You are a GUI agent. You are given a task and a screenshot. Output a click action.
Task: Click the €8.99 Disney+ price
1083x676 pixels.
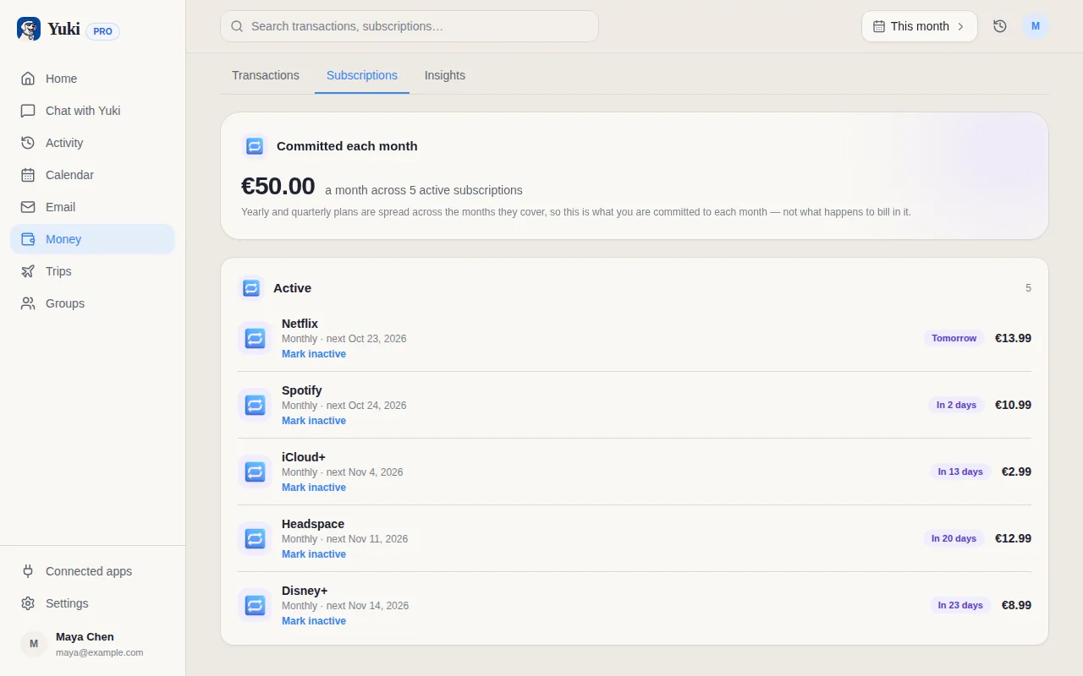coord(1016,605)
